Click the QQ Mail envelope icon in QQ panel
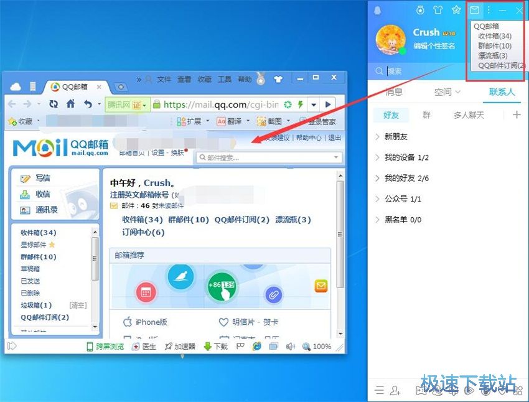Viewport: 529px width, 402px height. click(474, 10)
